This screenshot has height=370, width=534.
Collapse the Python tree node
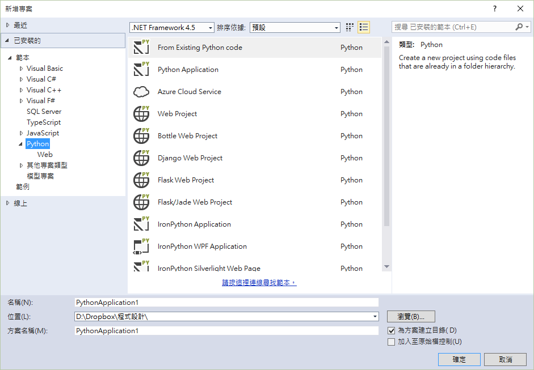click(21, 144)
